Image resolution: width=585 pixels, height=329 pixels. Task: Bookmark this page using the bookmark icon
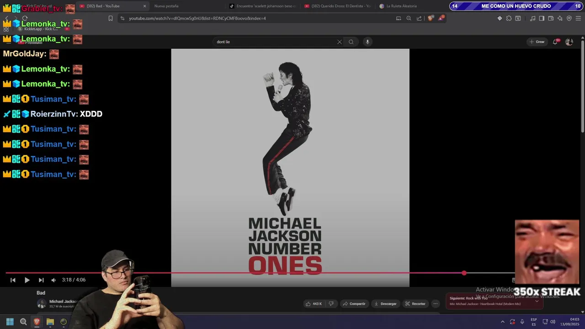coord(111,18)
